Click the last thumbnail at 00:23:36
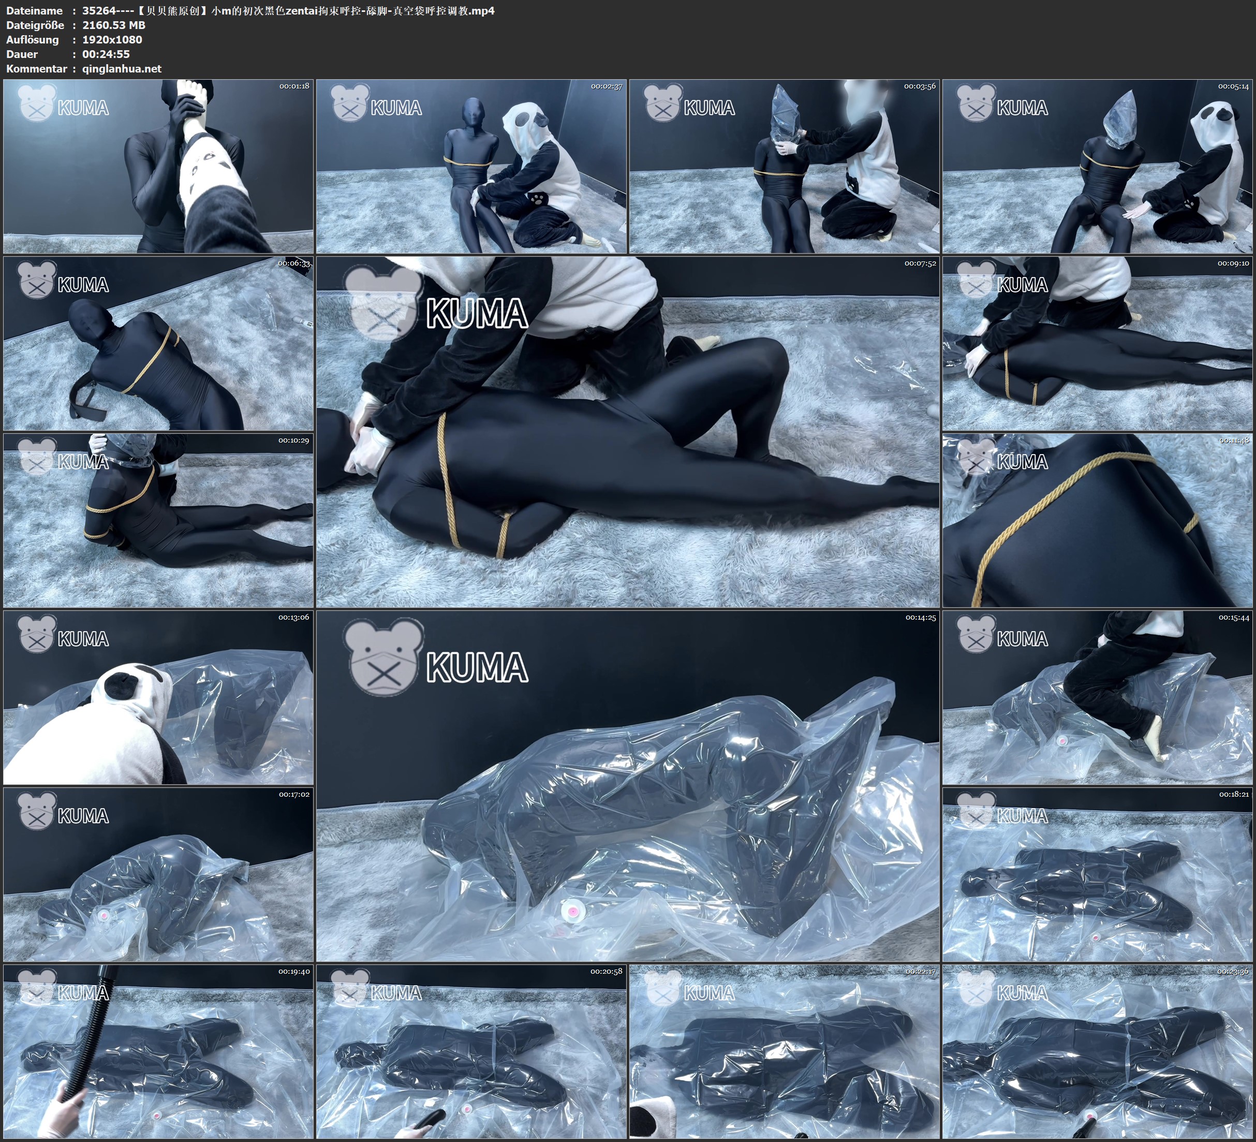 pos(1097,1051)
